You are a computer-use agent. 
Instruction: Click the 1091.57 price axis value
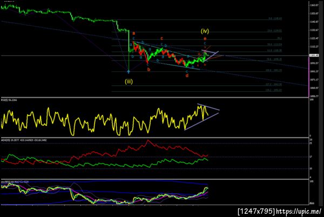click(x=314, y=63)
